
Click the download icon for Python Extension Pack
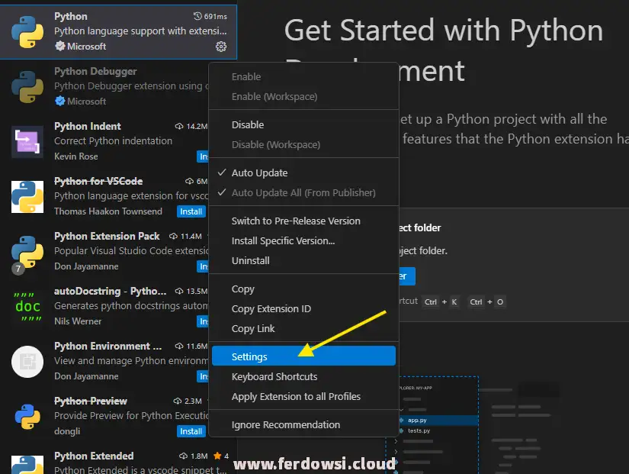click(x=173, y=236)
